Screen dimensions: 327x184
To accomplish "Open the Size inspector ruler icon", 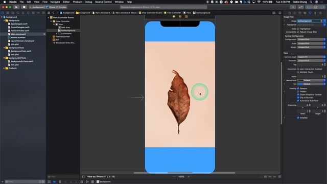I will click(x=315, y=13).
